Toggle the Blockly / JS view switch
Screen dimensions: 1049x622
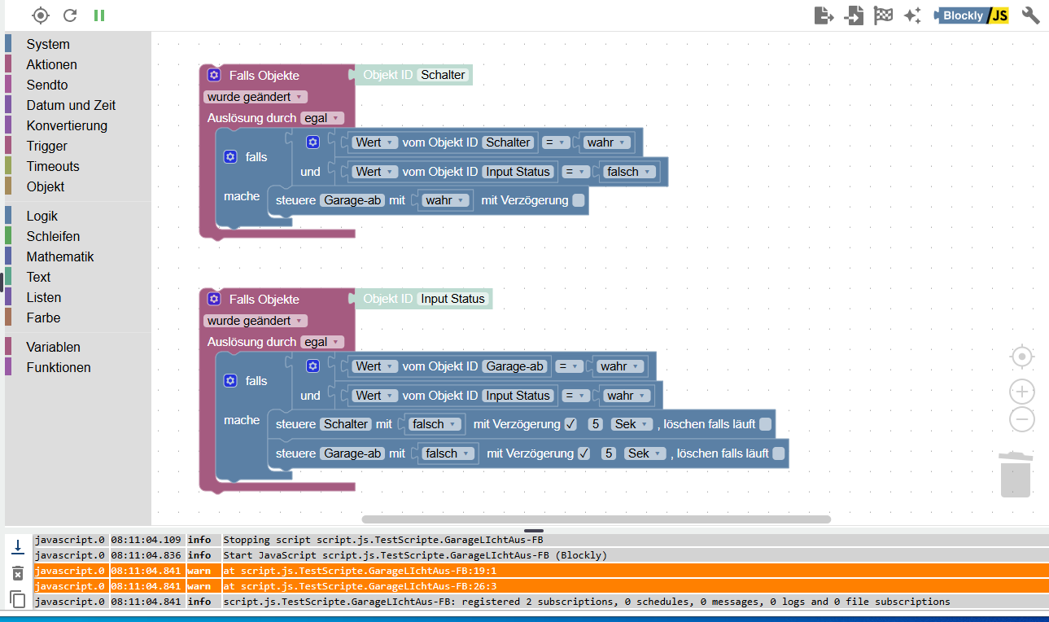[x=972, y=15]
